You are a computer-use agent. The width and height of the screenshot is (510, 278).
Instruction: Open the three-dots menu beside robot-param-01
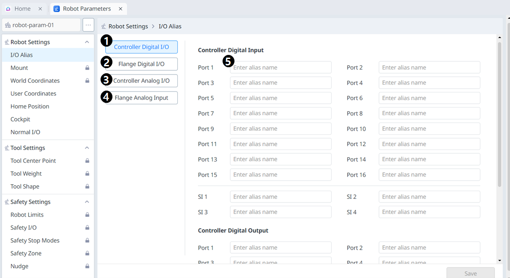click(88, 25)
